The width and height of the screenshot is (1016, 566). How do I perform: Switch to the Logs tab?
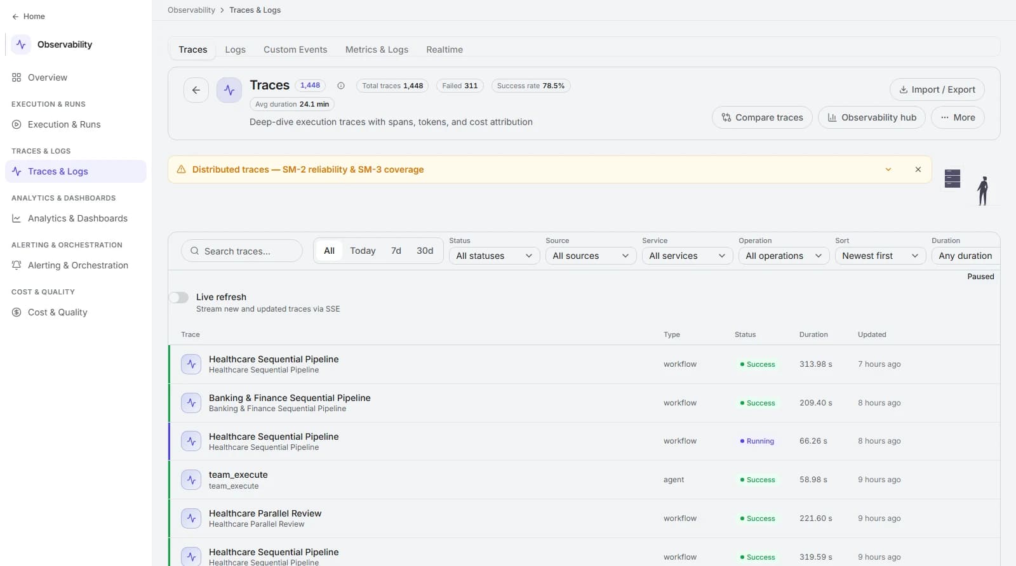(x=235, y=49)
